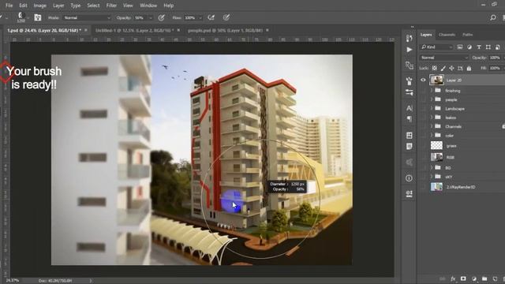This screenshot has width=505, height=284.
Task: Enable airbrush-style build-up icon
Action: point(211,17)
